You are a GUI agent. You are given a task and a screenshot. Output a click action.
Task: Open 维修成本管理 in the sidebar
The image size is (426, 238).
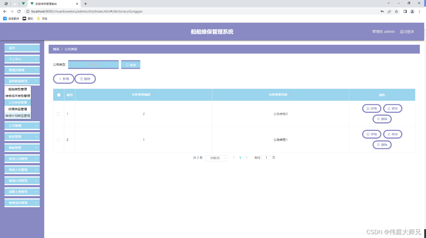(22, 203)
